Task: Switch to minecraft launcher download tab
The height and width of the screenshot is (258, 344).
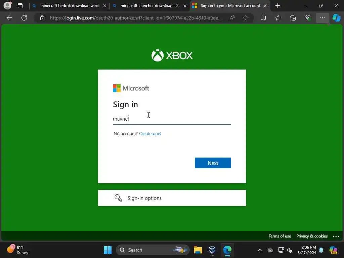Action: point(150,6)
